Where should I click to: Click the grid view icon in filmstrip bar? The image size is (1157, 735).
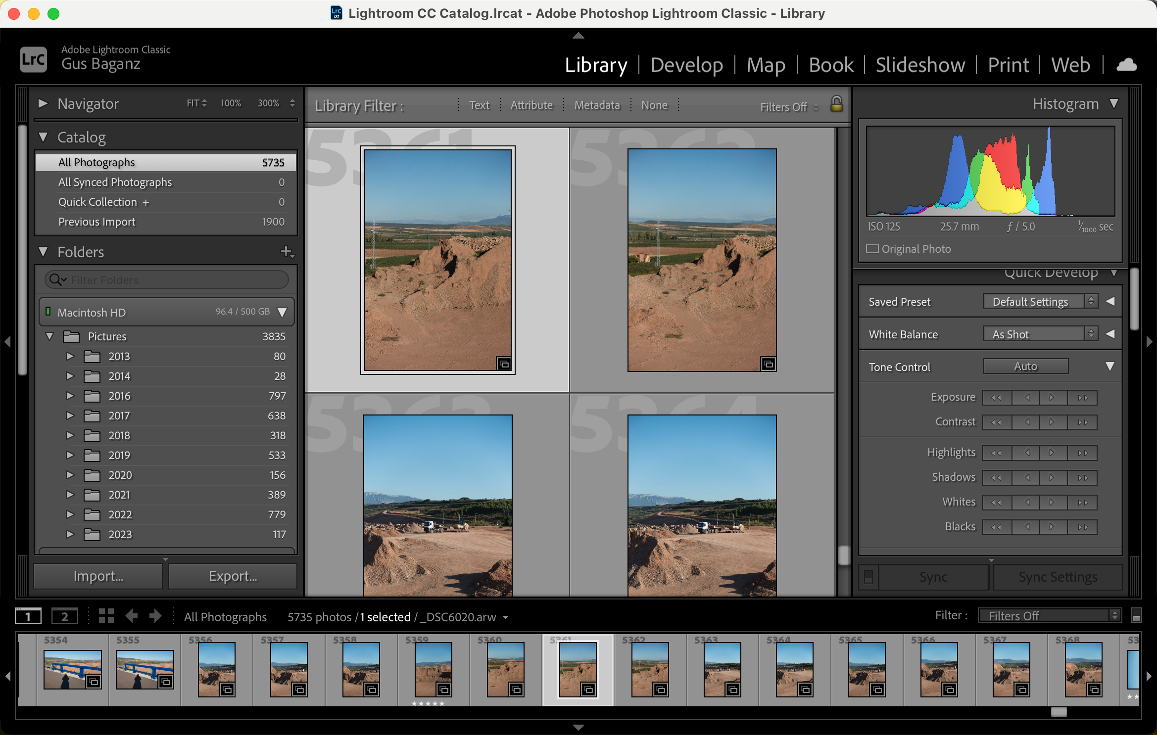pyautogui.click(x=106, y=616)
